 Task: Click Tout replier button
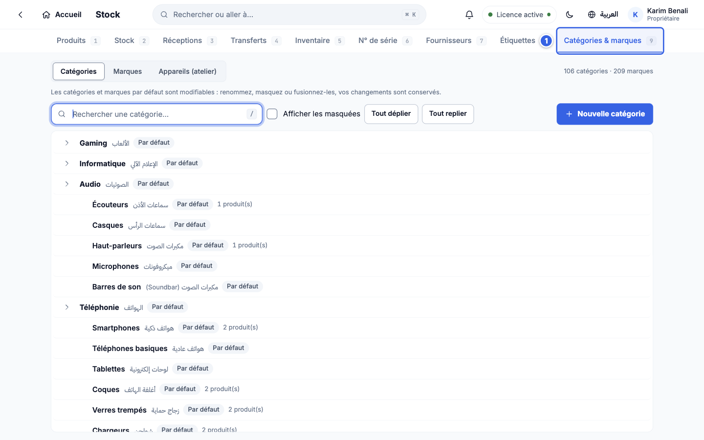[x=448, y=114]
